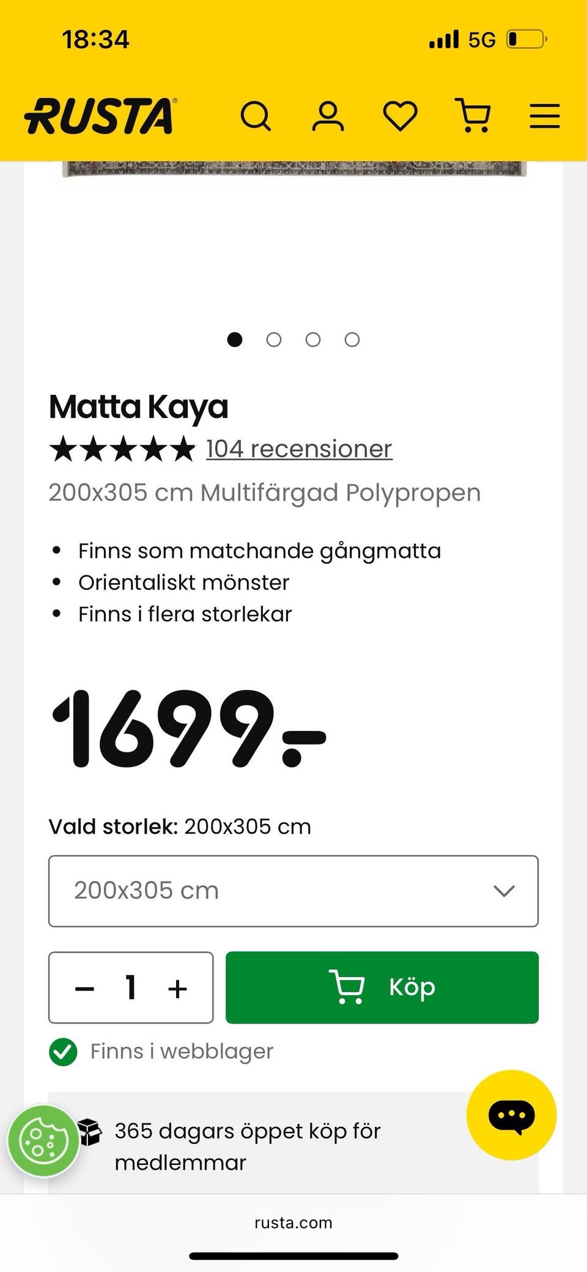The width and height of the screenshot is (587, 1272).
Task: Open the hamburger menu
Action: 544,116
